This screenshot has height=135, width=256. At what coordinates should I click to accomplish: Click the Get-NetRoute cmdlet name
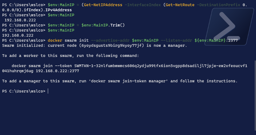(x=180, y=5)
